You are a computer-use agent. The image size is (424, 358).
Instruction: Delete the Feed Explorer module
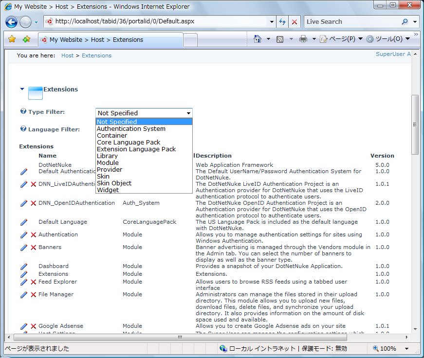coord(33,282)
